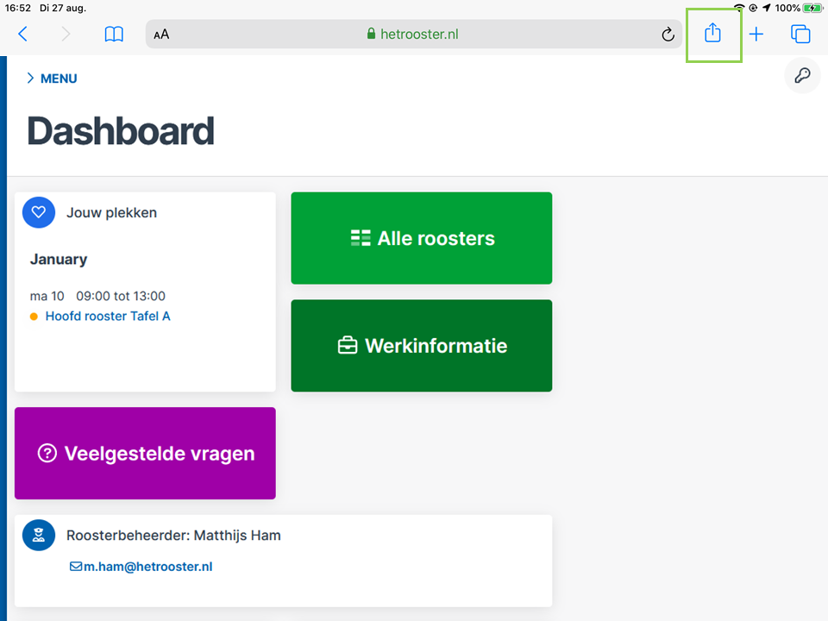Open Hoofd rooster Tafel A link
Image resolution: width=828 pixels, height=621 pixels.
click(108, 317)
